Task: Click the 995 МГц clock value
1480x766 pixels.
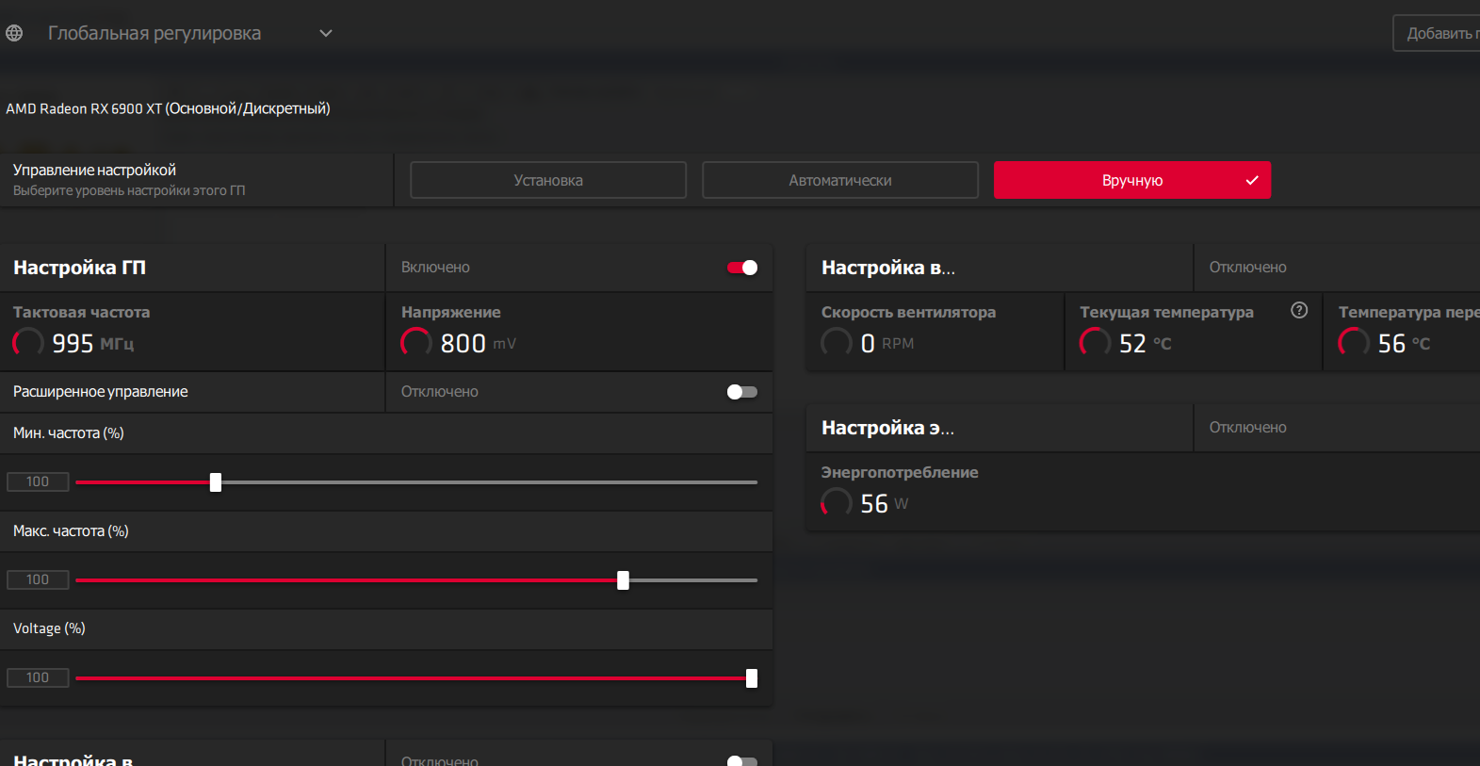Action: pyautogui.click(x=93, y=343)
